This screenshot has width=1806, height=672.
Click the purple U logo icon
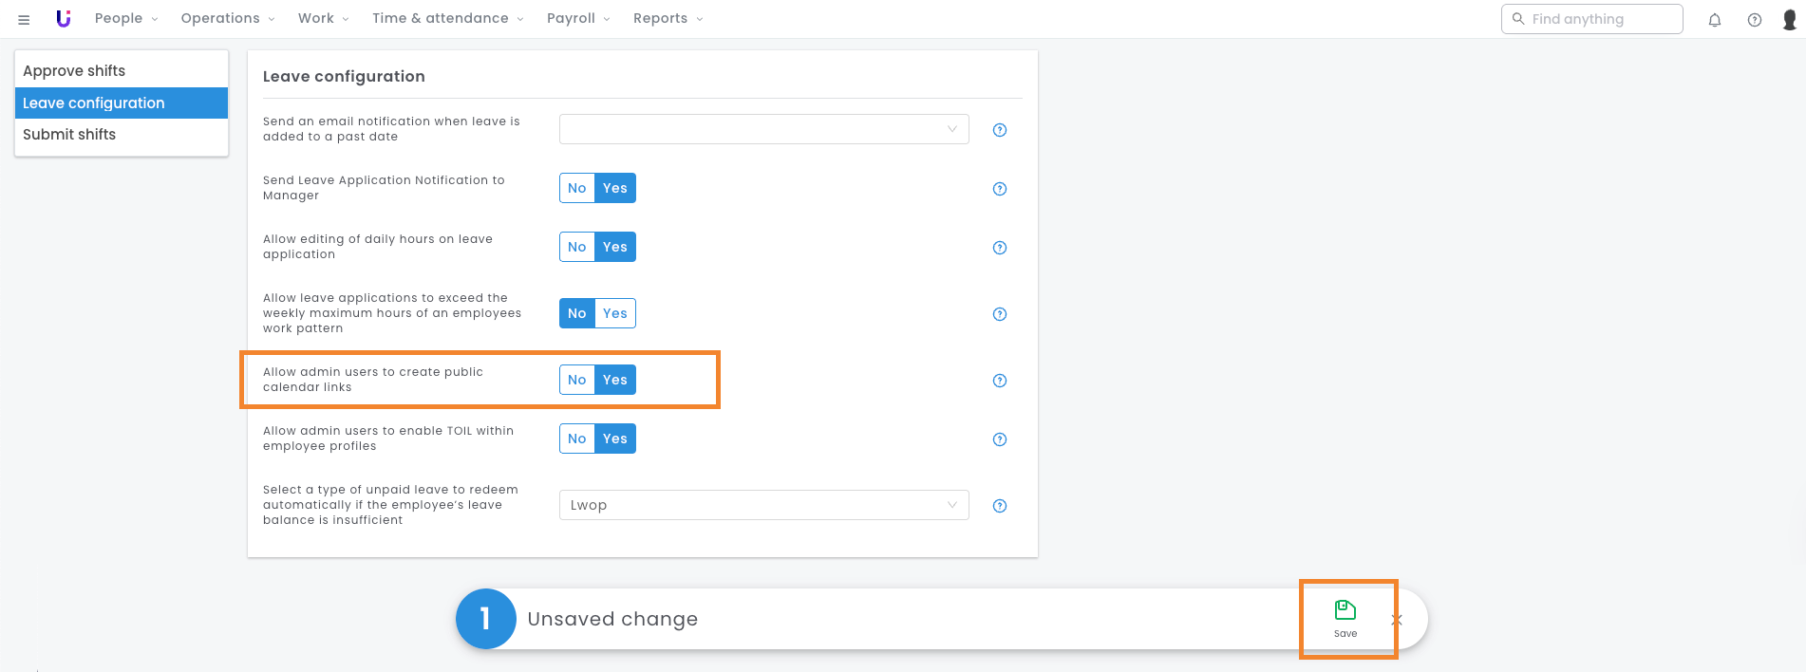pos(64,19)
